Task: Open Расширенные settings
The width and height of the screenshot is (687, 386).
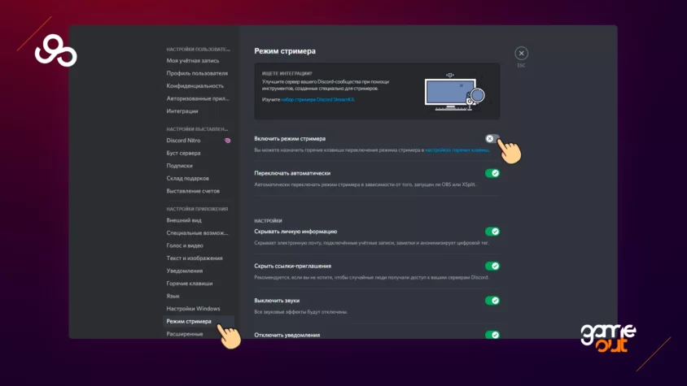Action: 185,334
